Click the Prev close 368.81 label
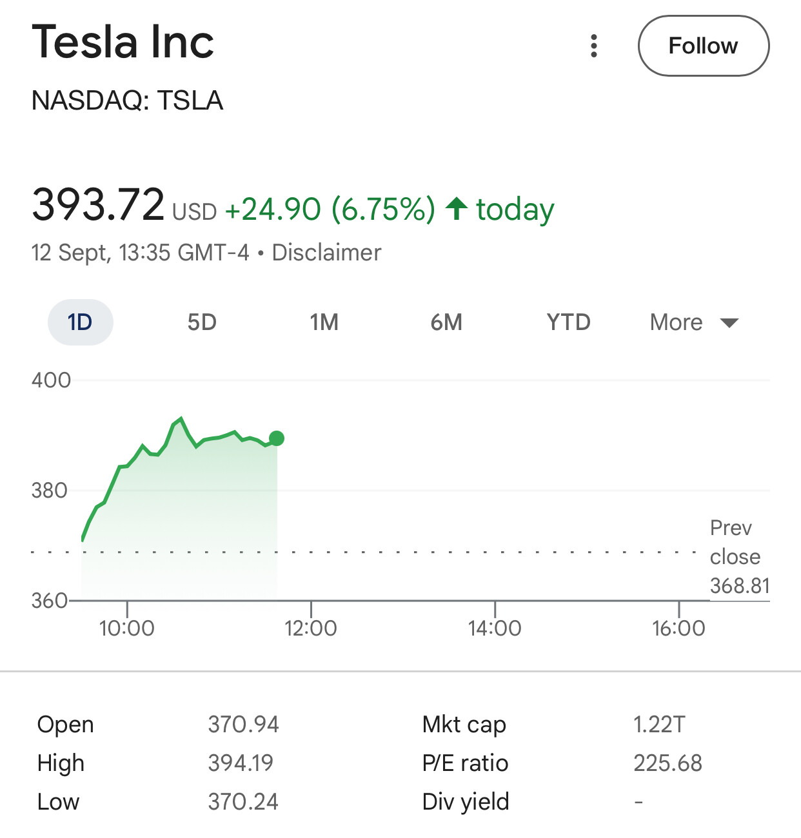Screen dimensions: 801x838 [739, 557]
